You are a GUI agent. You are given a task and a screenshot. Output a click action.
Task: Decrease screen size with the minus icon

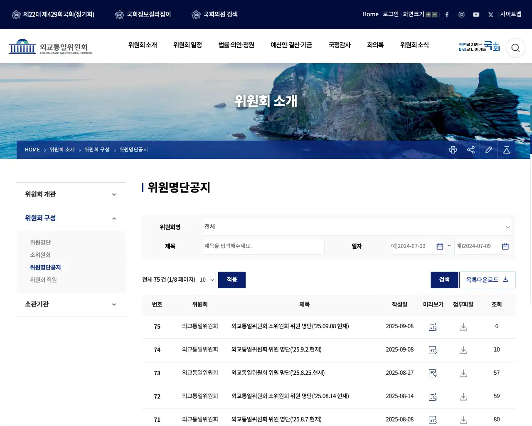click(x=435, y=15)
